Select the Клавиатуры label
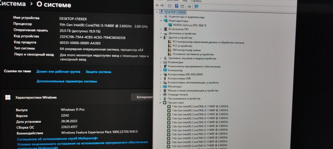 (x=175, y=62)
